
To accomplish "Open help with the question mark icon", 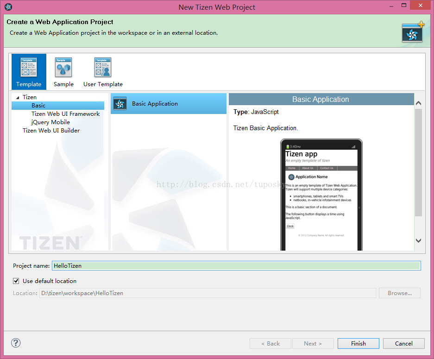I will pyautogui.click(x=16, y=343).
